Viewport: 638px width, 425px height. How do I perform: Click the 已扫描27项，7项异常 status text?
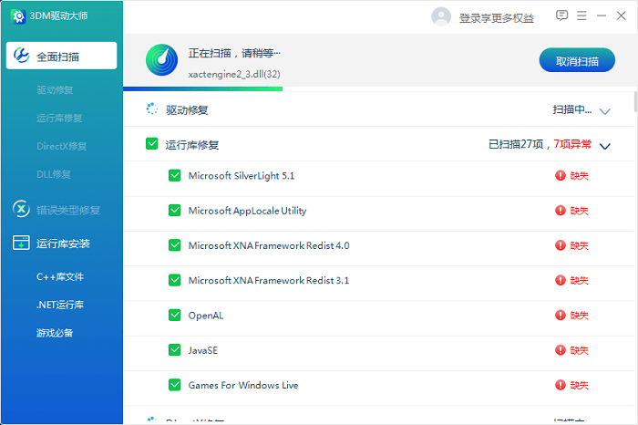(540, 144)
